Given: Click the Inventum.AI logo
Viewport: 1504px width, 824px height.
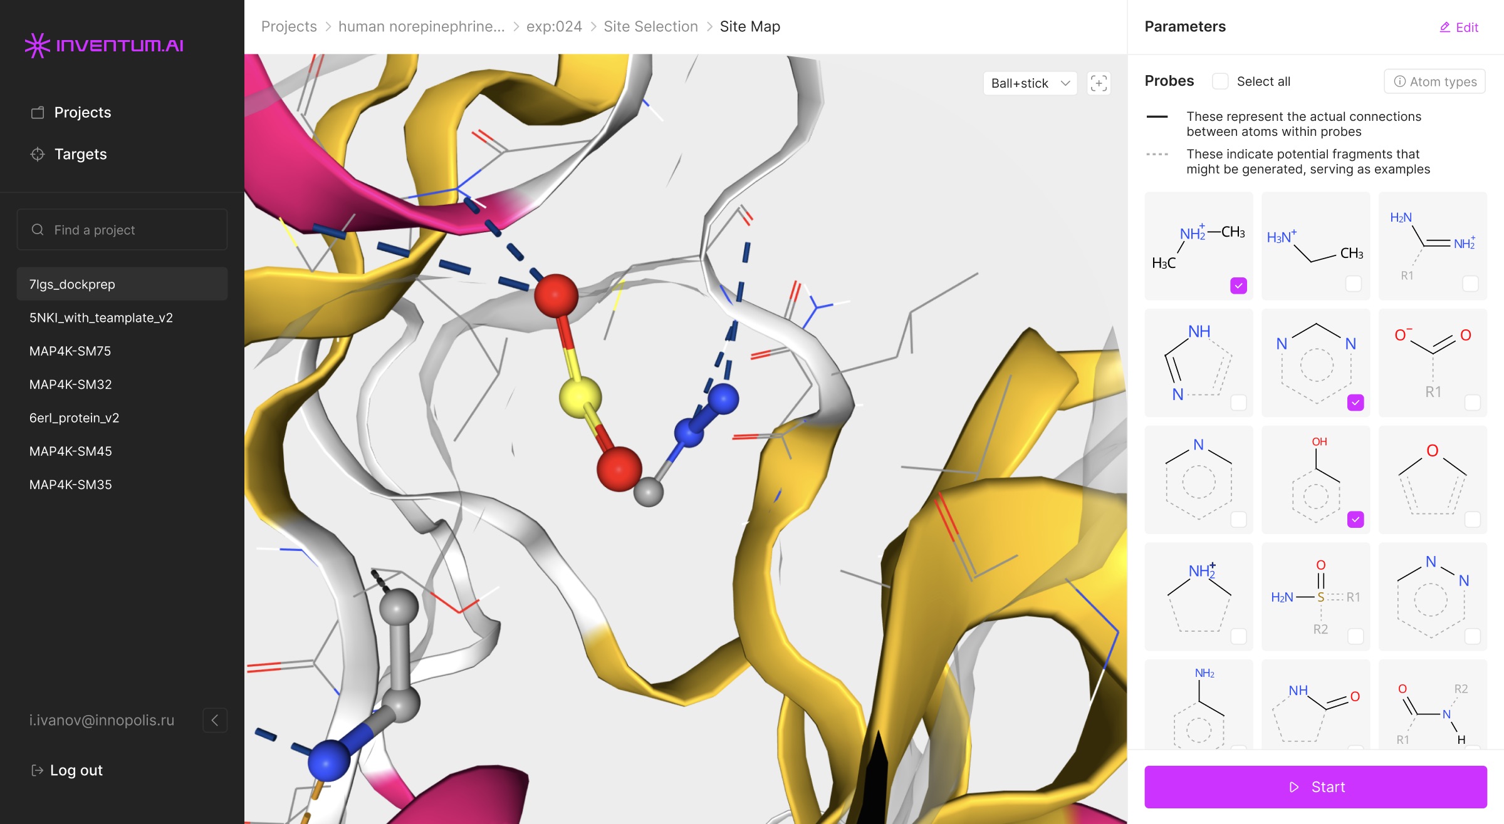Looking at the screenshot, I should coord(104,45).
